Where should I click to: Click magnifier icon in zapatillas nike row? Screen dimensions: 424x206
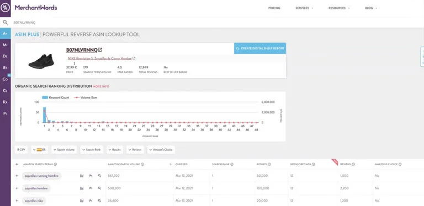point(99,200)
